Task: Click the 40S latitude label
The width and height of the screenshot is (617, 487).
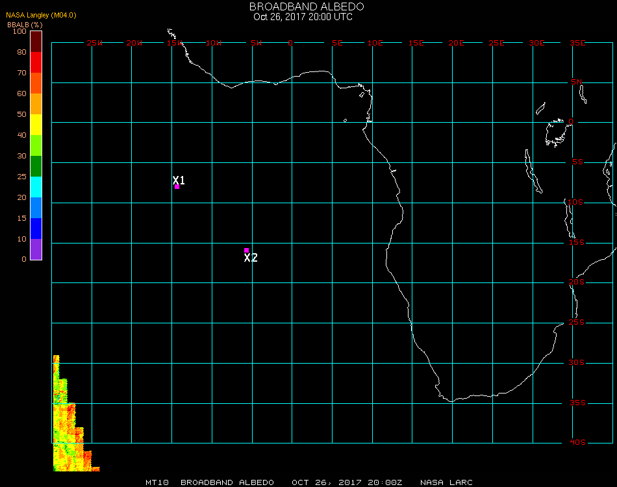Action: point(577,443)
